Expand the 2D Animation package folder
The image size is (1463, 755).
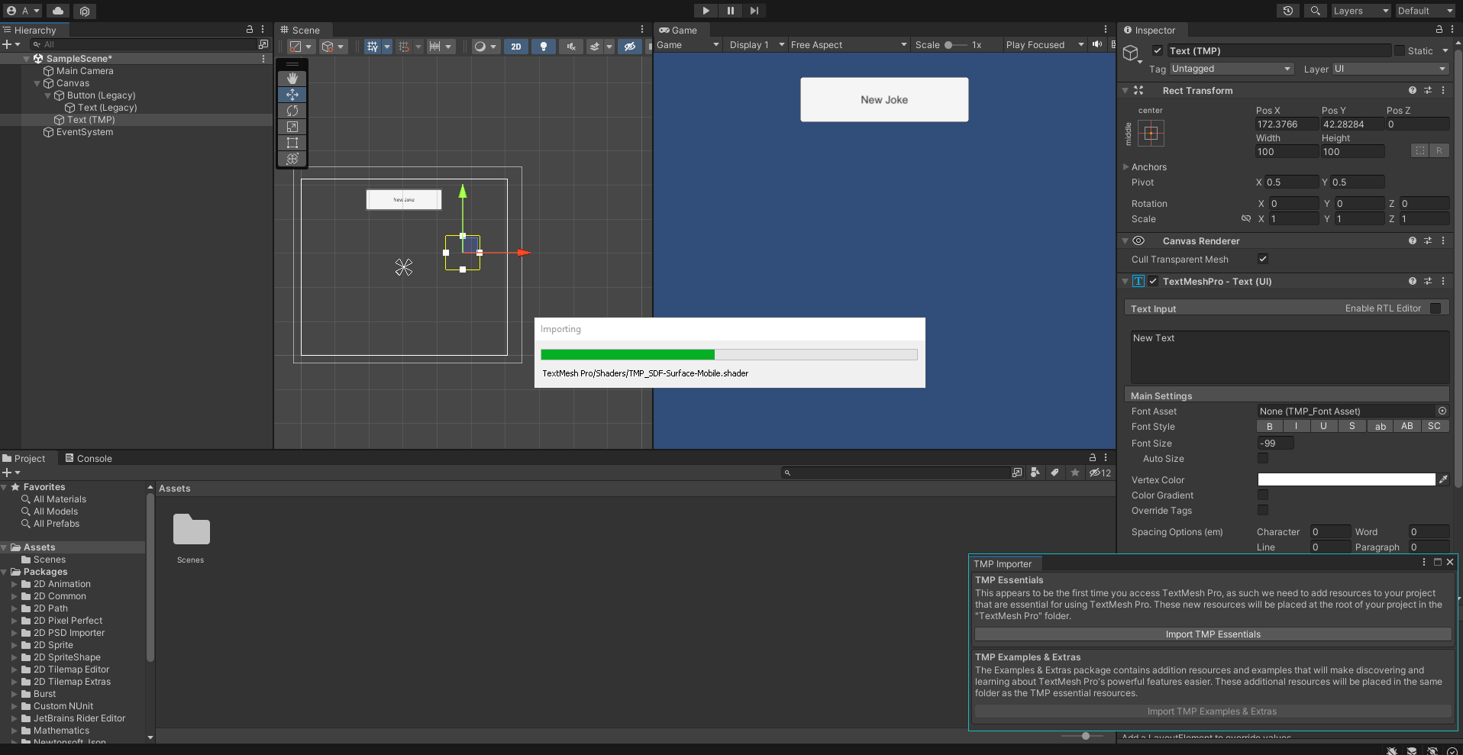click(15, 584)
